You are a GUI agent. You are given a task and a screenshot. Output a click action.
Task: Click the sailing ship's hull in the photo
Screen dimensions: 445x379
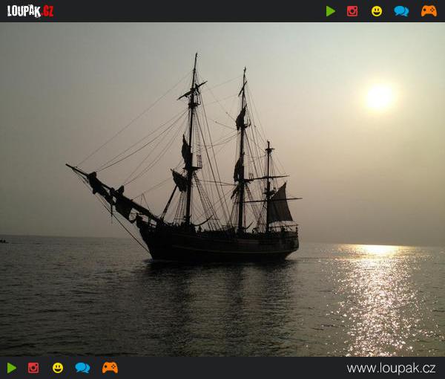(222, 245)
